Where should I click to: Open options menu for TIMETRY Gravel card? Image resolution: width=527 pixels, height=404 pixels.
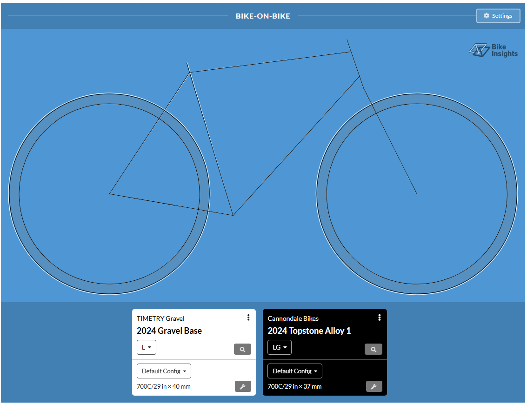tap(248, 318)
